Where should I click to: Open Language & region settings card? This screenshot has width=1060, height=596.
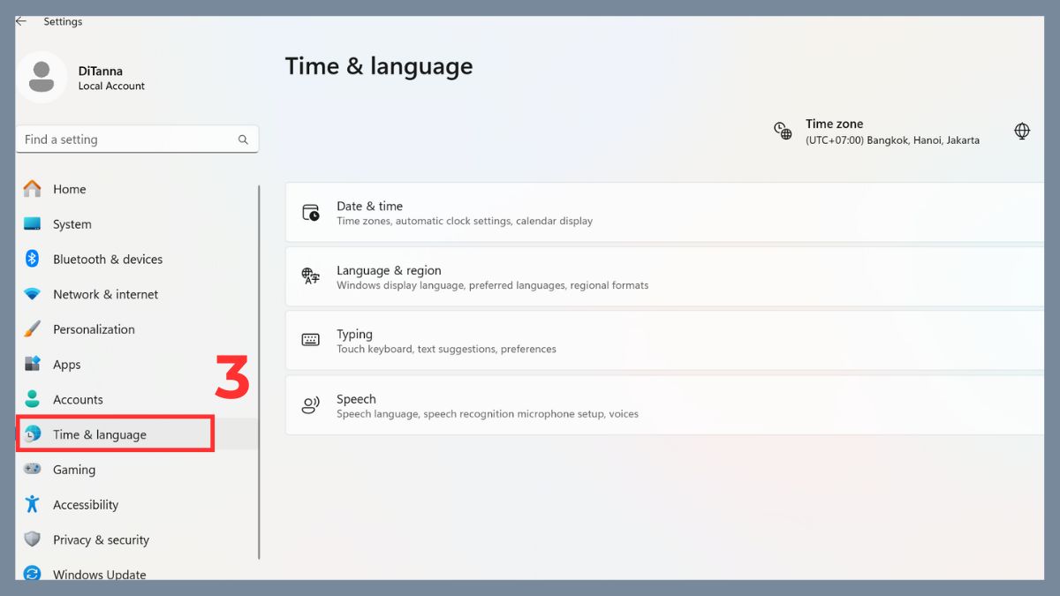coord(664,276)
